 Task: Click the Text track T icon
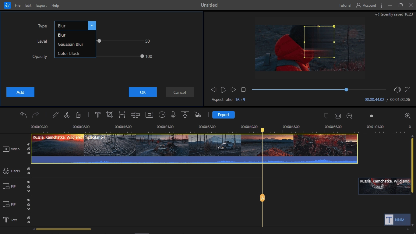6,220
